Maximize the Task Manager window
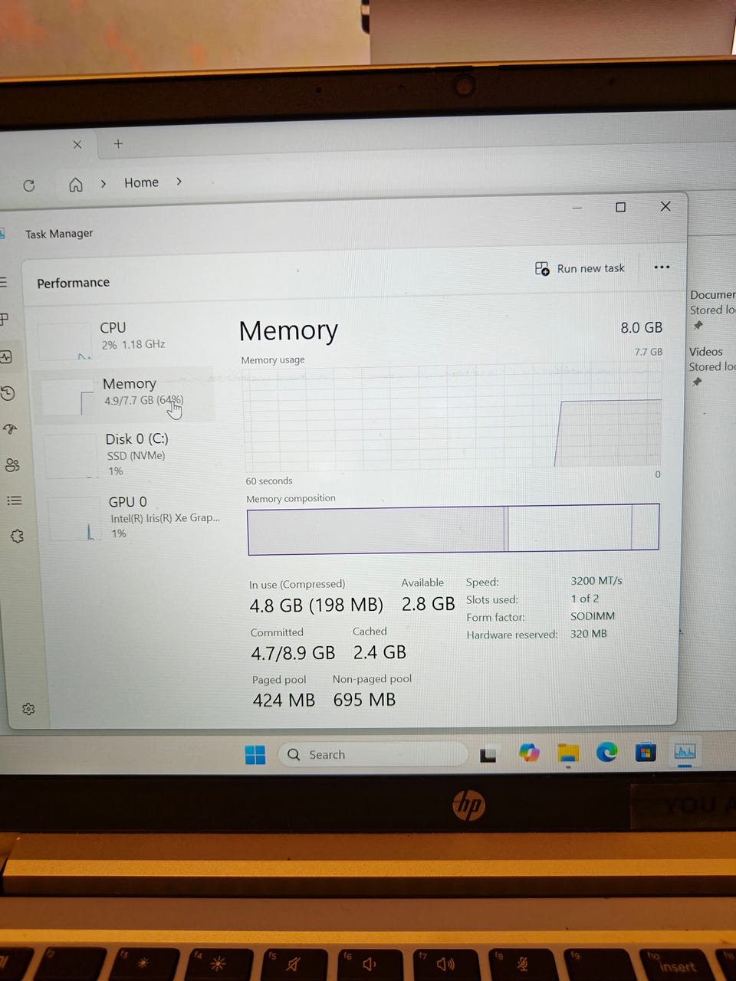The width and height of the screenshot is (736, 981). 620,207
